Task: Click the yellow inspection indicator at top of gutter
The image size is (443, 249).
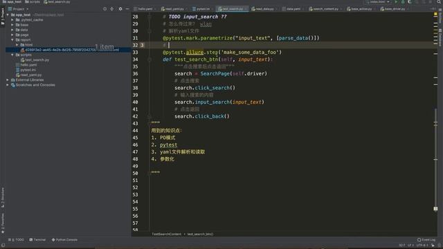Action: [x=435, y=14]
